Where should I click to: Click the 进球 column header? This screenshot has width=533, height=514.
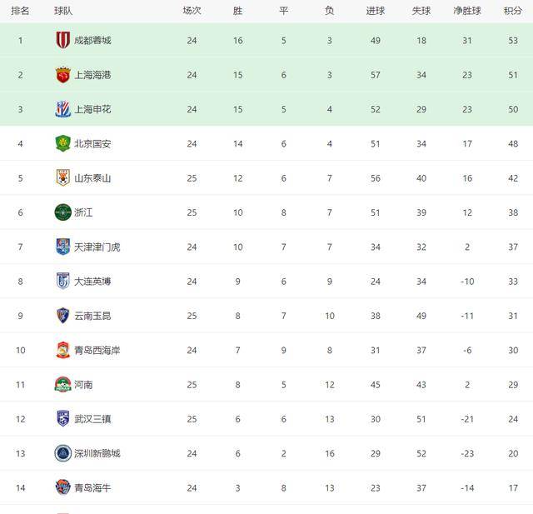375,11
